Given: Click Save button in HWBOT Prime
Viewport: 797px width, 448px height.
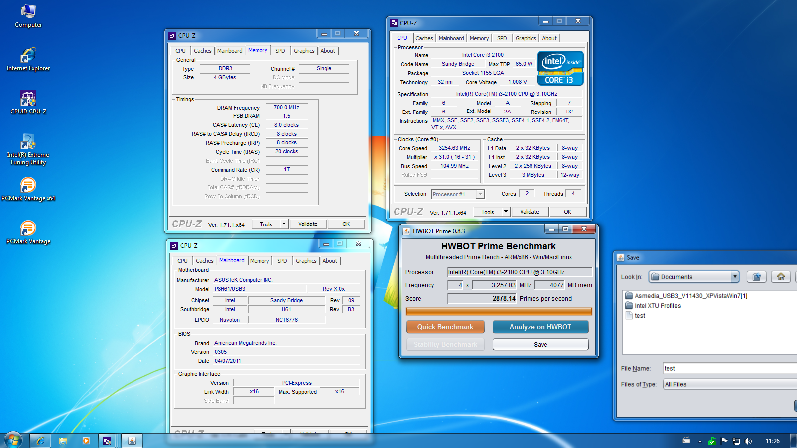Looking at the screenshot, I should pos(540,344).
